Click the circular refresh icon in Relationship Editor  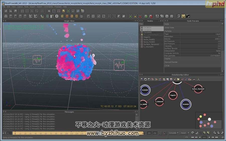coord(145,79)
